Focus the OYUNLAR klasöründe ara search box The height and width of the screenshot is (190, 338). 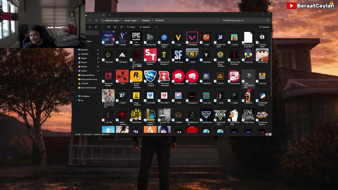245,20
